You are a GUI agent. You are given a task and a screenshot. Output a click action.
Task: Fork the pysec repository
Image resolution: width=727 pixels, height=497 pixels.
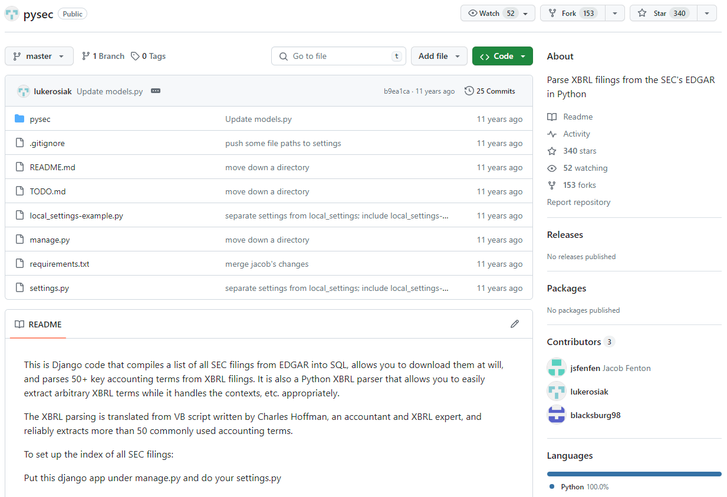pos(573,13)
